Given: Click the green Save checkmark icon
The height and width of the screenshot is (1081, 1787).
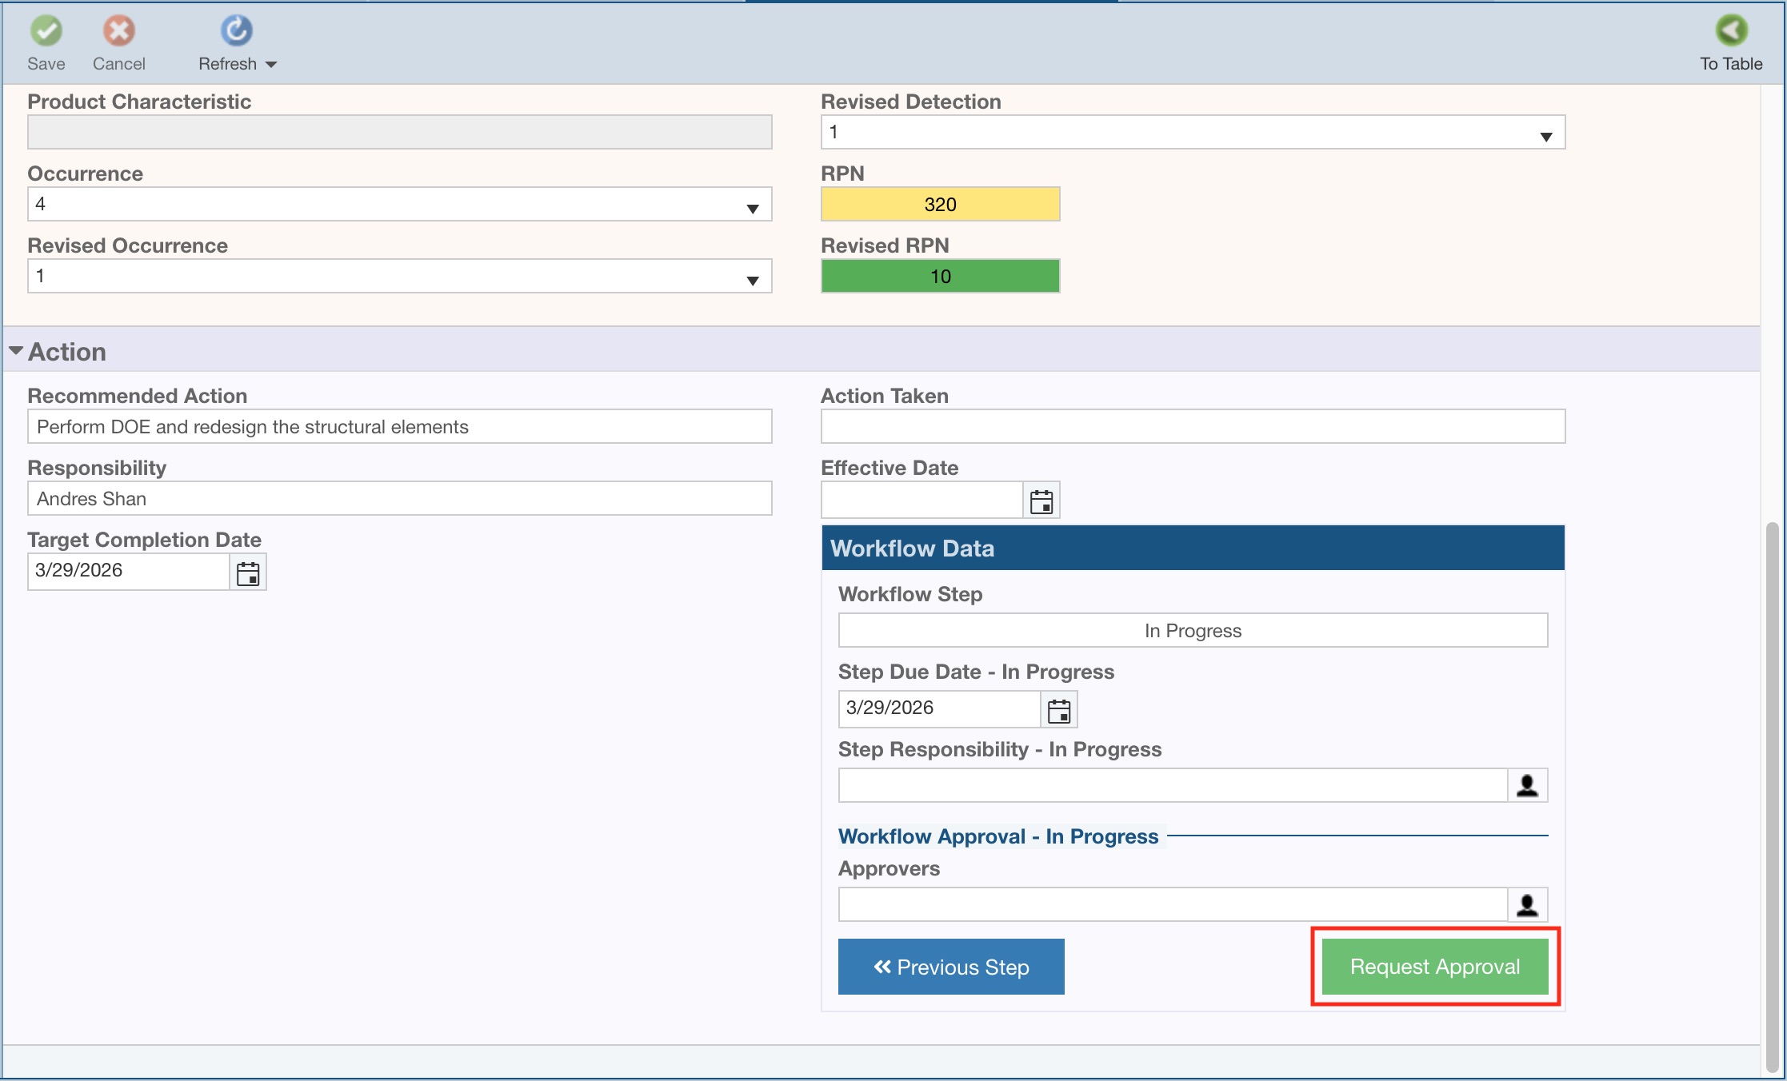Looking at the screenshot, I should pyautogui.click(x=46, y=31).
